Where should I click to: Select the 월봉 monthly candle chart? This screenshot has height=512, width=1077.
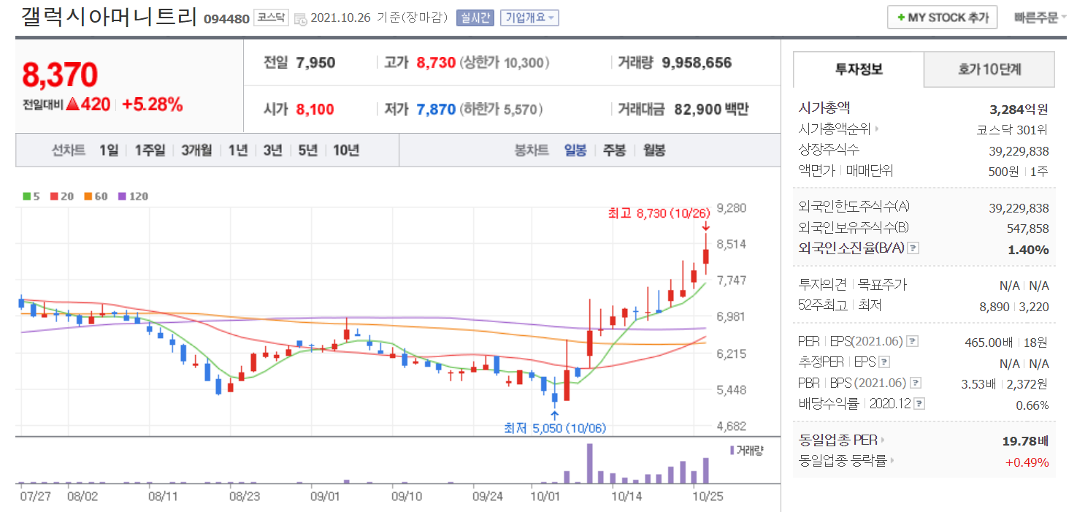click(x=654, y=150)
